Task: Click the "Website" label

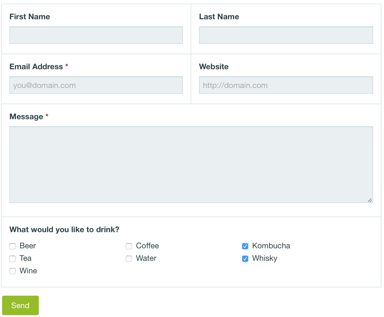Action: [214, 67]
